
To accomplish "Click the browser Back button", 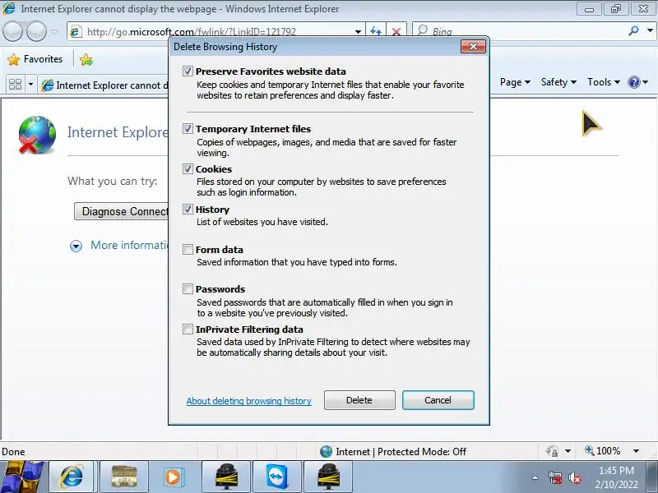I will (12, 31).
